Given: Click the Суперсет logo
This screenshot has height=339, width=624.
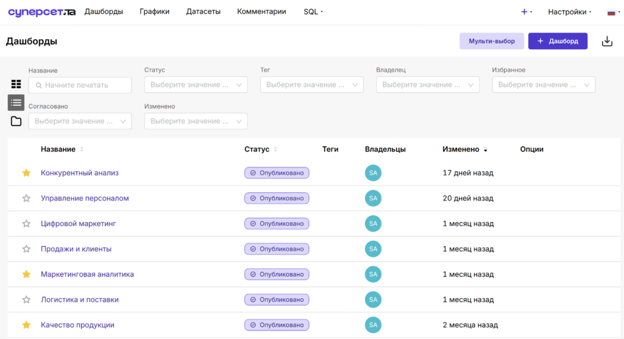Looking at the screenshot, I should pos(41,12).
